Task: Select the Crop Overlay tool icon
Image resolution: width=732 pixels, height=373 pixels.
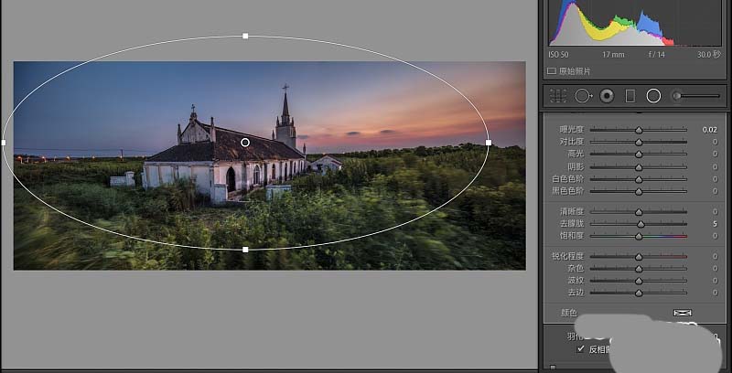Action: coord(558,96)
